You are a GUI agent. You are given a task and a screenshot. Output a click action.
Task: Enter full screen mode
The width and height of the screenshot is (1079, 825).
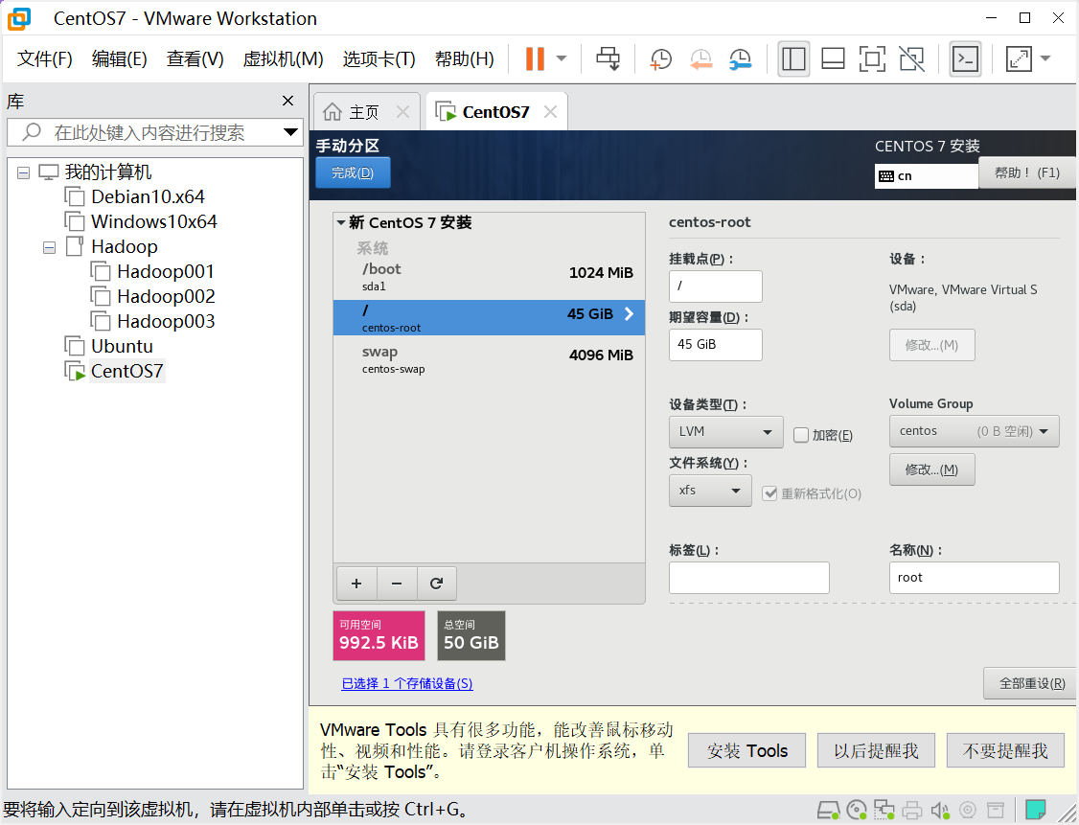click(x=872, y=59)
